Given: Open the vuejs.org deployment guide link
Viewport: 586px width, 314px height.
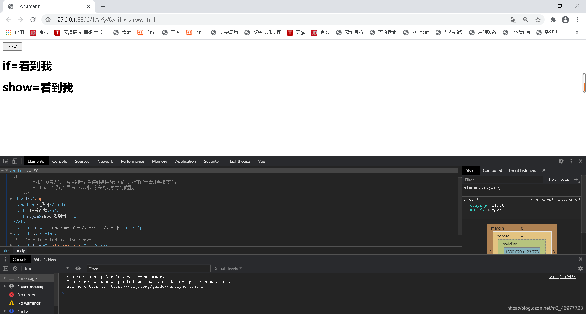Looking at the screenshot, I should pyautogui.click(x=156, y=287).
